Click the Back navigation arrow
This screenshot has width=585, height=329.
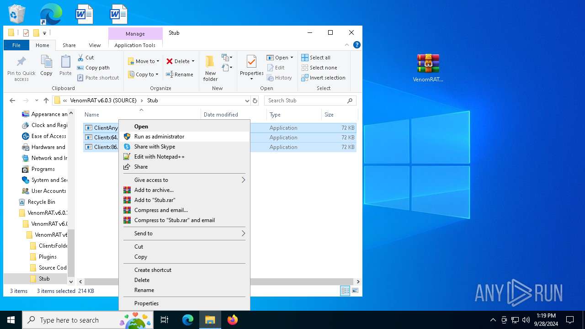(x=12, y=101)
